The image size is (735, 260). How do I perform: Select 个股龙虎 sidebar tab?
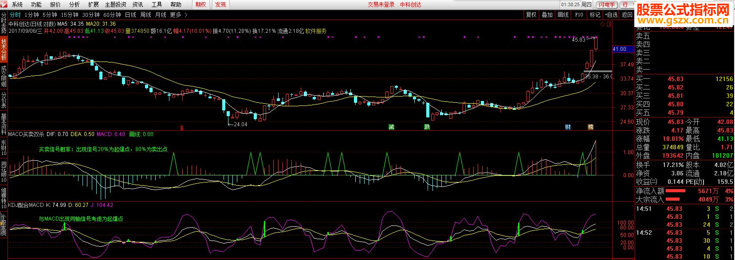[4, 225]
